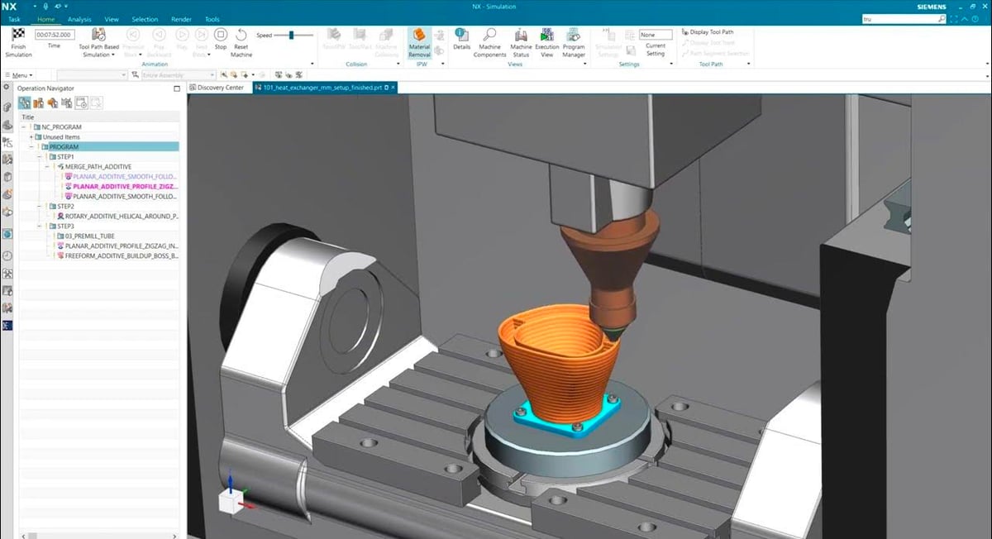Stop the simulation playback
The image size is (992, 539).
[221, 35]
